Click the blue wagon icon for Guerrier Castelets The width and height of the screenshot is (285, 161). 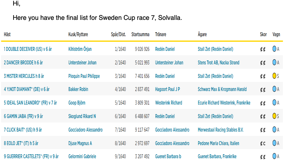tap(274, 156)
